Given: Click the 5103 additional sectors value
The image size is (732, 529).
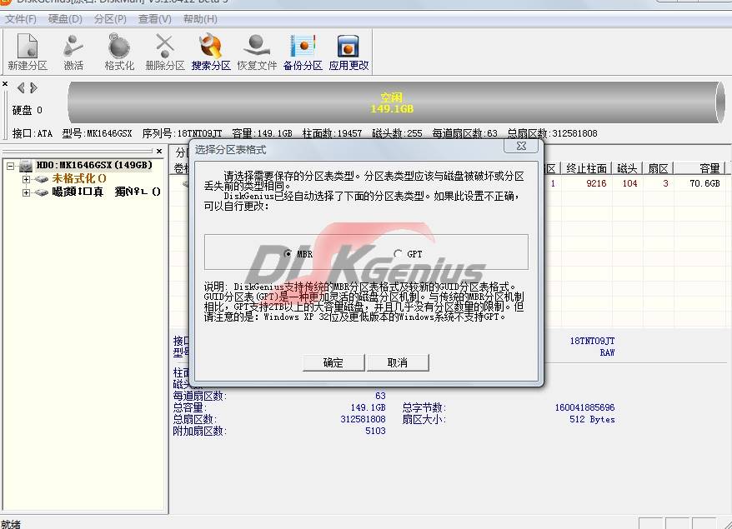Looking at the screenshot, I should (x=375, y=431).
